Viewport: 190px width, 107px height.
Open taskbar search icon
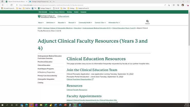point(7,105)
